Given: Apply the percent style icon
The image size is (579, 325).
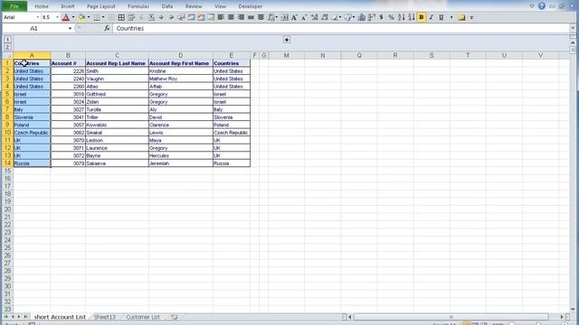Looking at the screenshot, I should pos(391,17).
